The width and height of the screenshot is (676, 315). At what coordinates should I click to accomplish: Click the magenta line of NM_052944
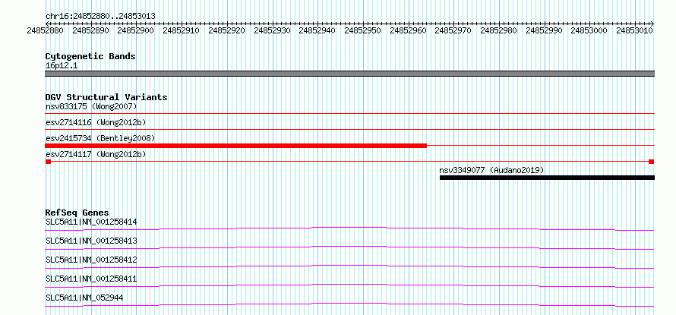[349, 304]
